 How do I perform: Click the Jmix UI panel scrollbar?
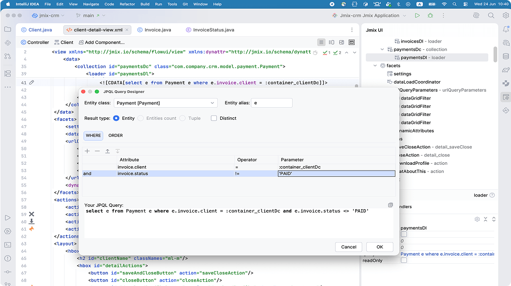pyautogui.click(x=496, y=54)
